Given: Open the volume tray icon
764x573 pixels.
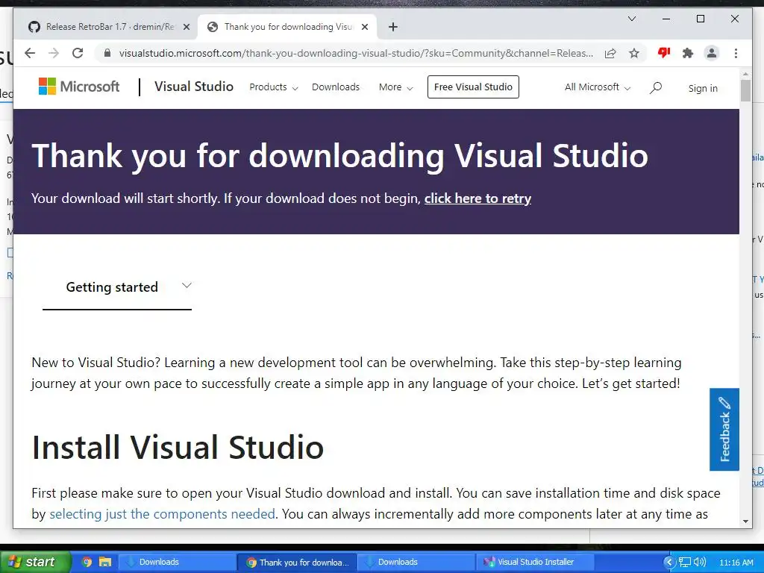Looking at the screenshot, I should click(700, 562).
